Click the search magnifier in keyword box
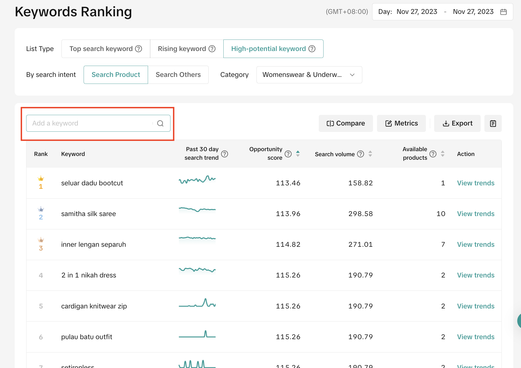This screenshot has width=521, height=368. pyautogui.click(x=160, y=123)
